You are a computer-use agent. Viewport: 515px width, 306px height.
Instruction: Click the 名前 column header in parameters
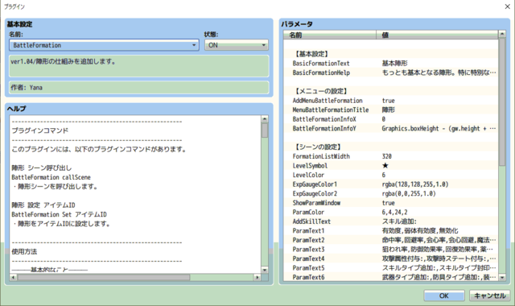[x=330, y=35]
